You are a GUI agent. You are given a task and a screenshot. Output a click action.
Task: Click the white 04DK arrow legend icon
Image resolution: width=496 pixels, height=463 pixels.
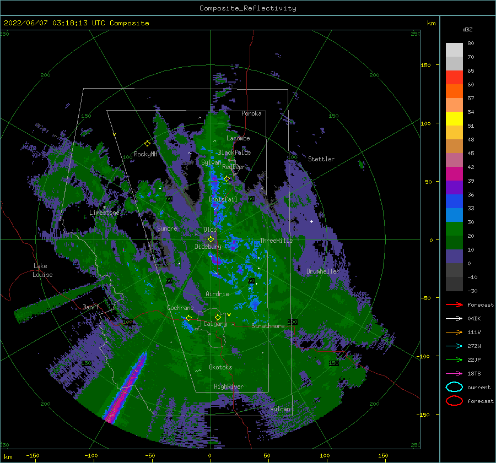tap(454, 318)
